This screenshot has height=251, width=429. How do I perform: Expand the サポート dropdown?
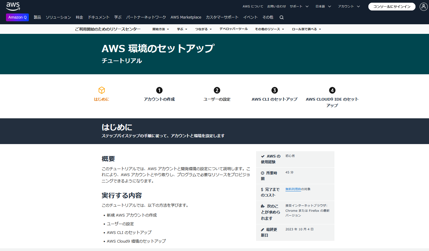(x=299, y=6)
